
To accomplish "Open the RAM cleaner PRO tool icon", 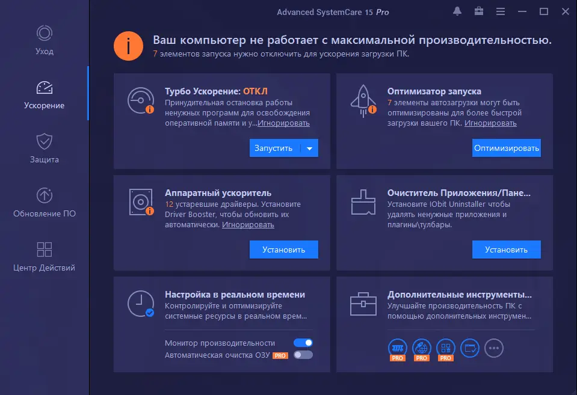I will tap(398, 349).
